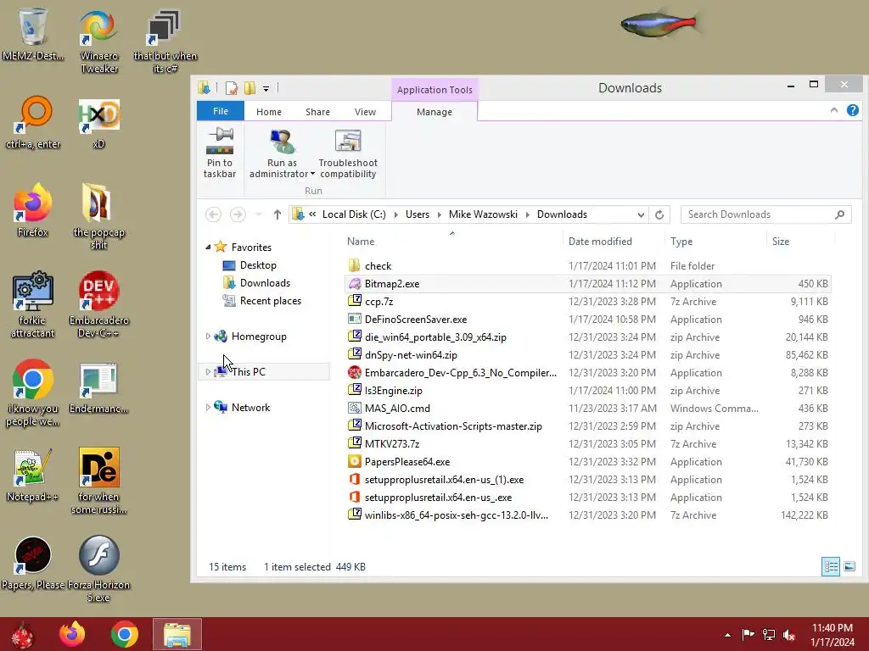Image resolution: width=869 pixels, height=651 pixels.
Task: Open the ctrl+a, enter desktop shortcut
Action: click(x=33, y=123)
